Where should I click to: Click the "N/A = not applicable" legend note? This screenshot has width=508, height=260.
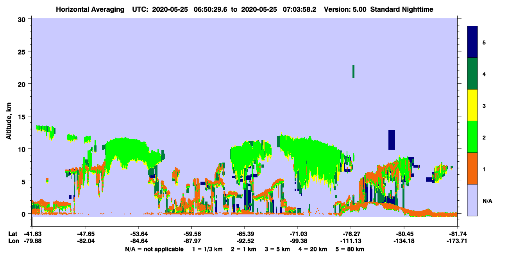(154, 249)
